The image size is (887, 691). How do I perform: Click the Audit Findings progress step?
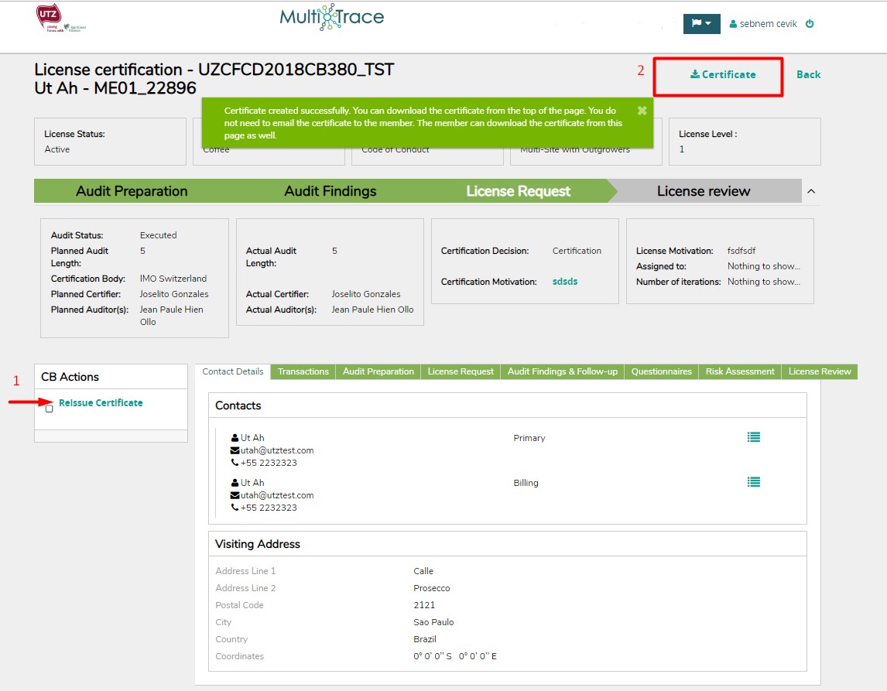[330, 191]
